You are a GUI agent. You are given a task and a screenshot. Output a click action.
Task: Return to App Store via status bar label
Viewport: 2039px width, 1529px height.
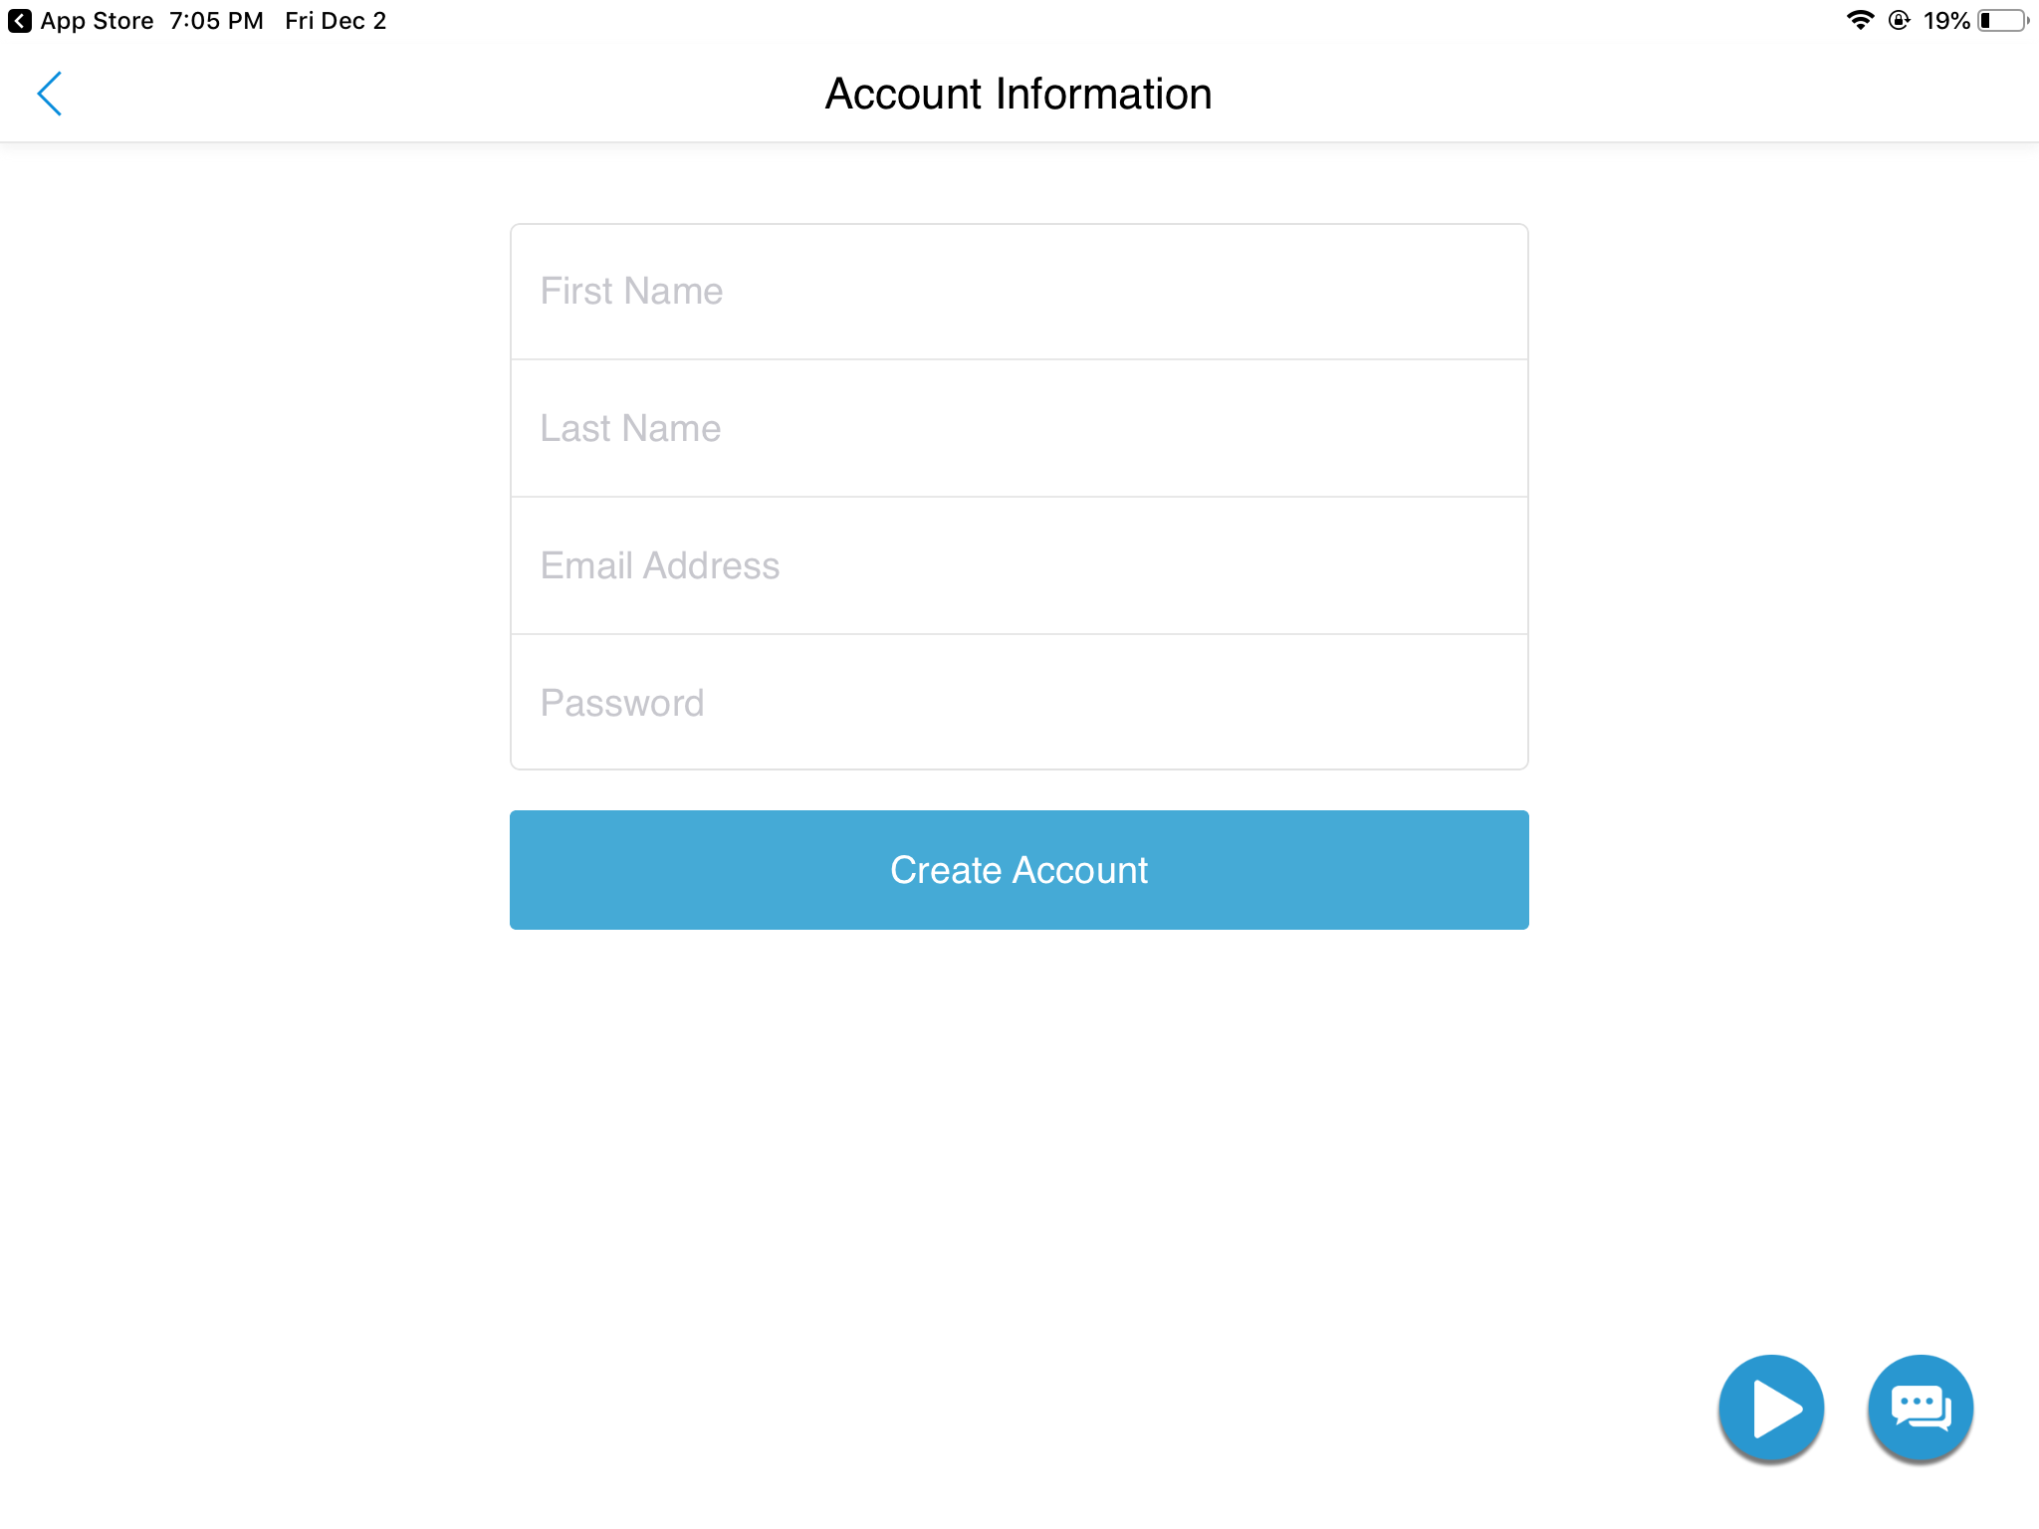97,21
